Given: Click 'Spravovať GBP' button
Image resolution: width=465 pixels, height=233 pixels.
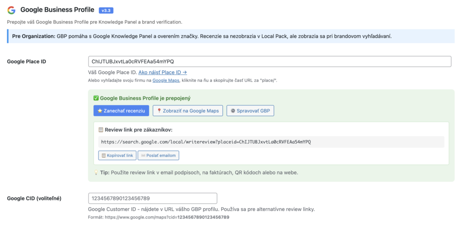Looking at the screenshot, I should (x=250, y=111).
